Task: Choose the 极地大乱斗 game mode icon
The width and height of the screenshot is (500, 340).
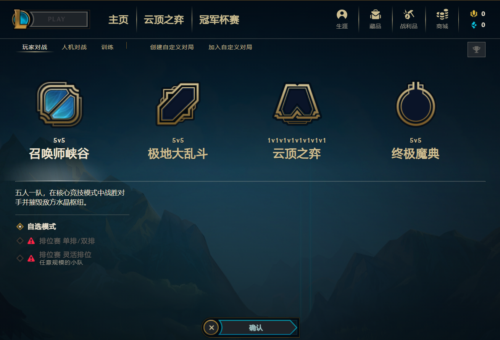Action: [x=178, y=104]
